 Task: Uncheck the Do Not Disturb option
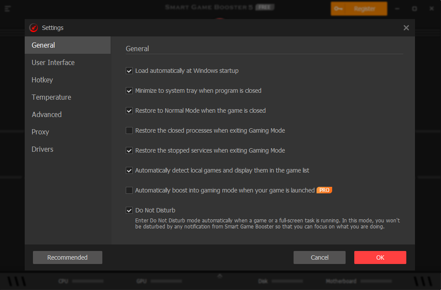pos(129,210)
